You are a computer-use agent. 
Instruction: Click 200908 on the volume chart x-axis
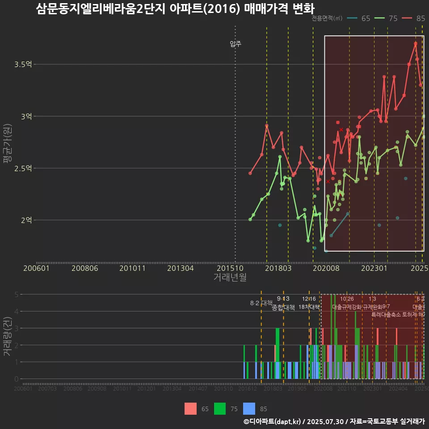pyautogui.click(x=97, y=388)
